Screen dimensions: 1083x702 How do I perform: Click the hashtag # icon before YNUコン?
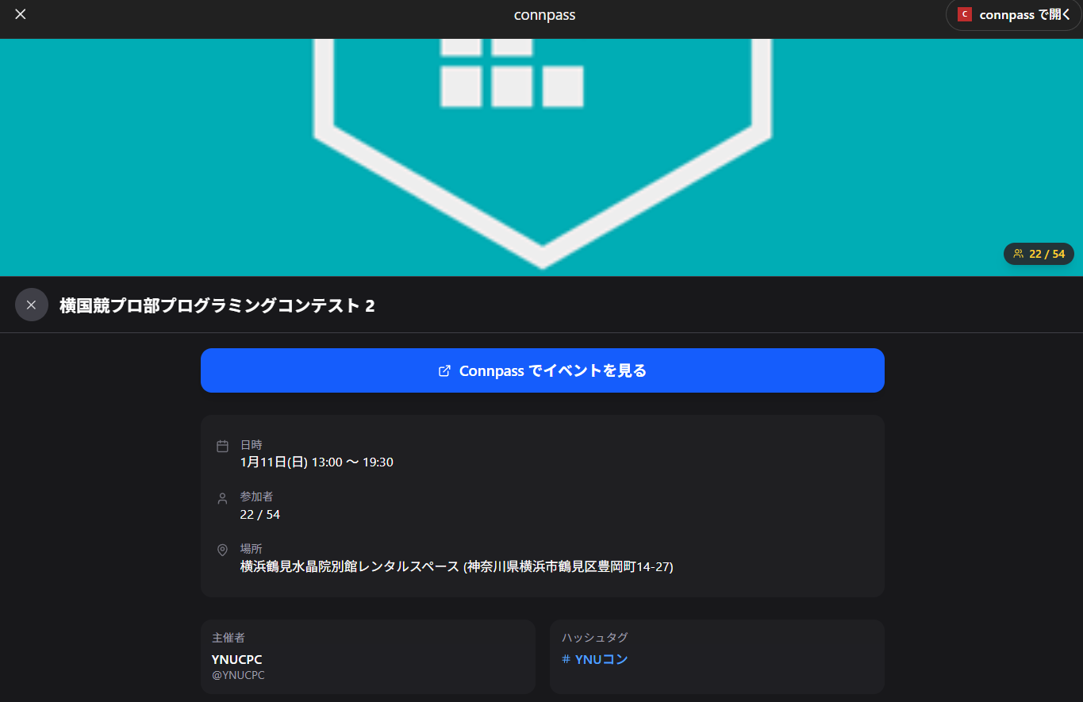[x=565, y=658]
